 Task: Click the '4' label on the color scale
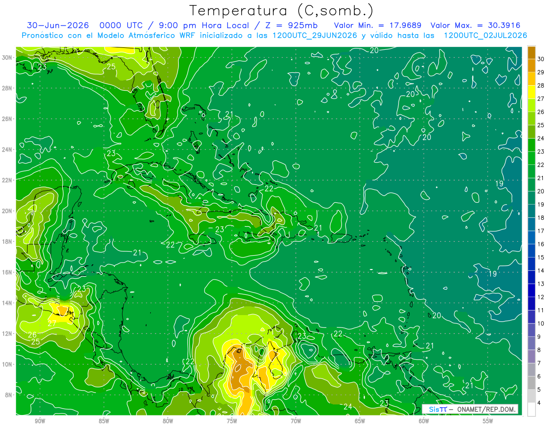539,403
